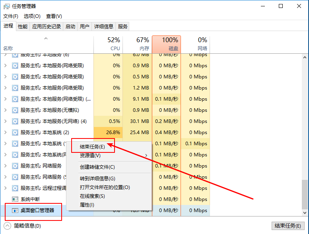Click the 简略信息 collapse arrow icon
Image resolution: width=309 pixels, height=234 pixels.
point(8,226)
